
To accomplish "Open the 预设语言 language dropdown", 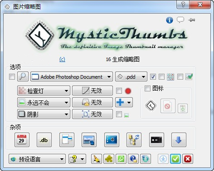I will [x=37, y=159].
